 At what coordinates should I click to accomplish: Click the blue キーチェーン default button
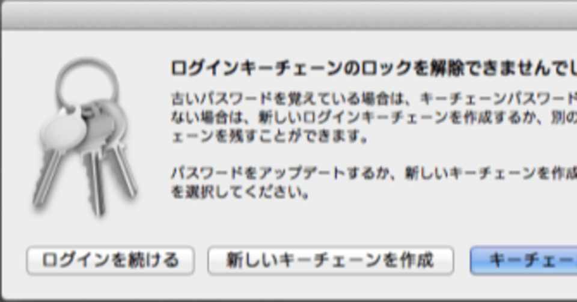tap(524, 261)
